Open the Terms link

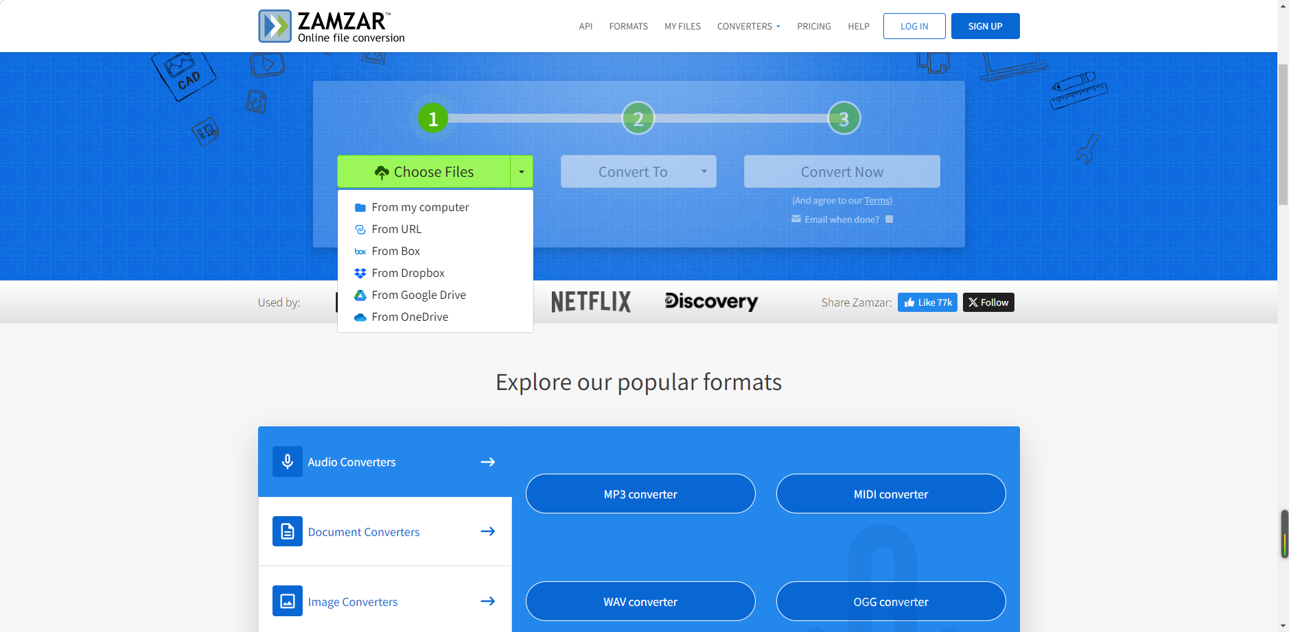[877, 201]
